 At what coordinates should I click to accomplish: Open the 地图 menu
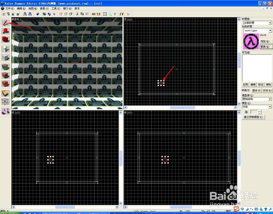coord(33,8)
